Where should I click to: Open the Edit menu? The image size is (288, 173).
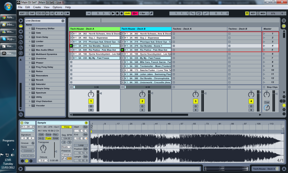click(28, 7)
